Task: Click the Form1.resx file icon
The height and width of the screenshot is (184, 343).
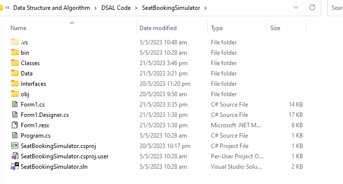Action: coord(15,125)
